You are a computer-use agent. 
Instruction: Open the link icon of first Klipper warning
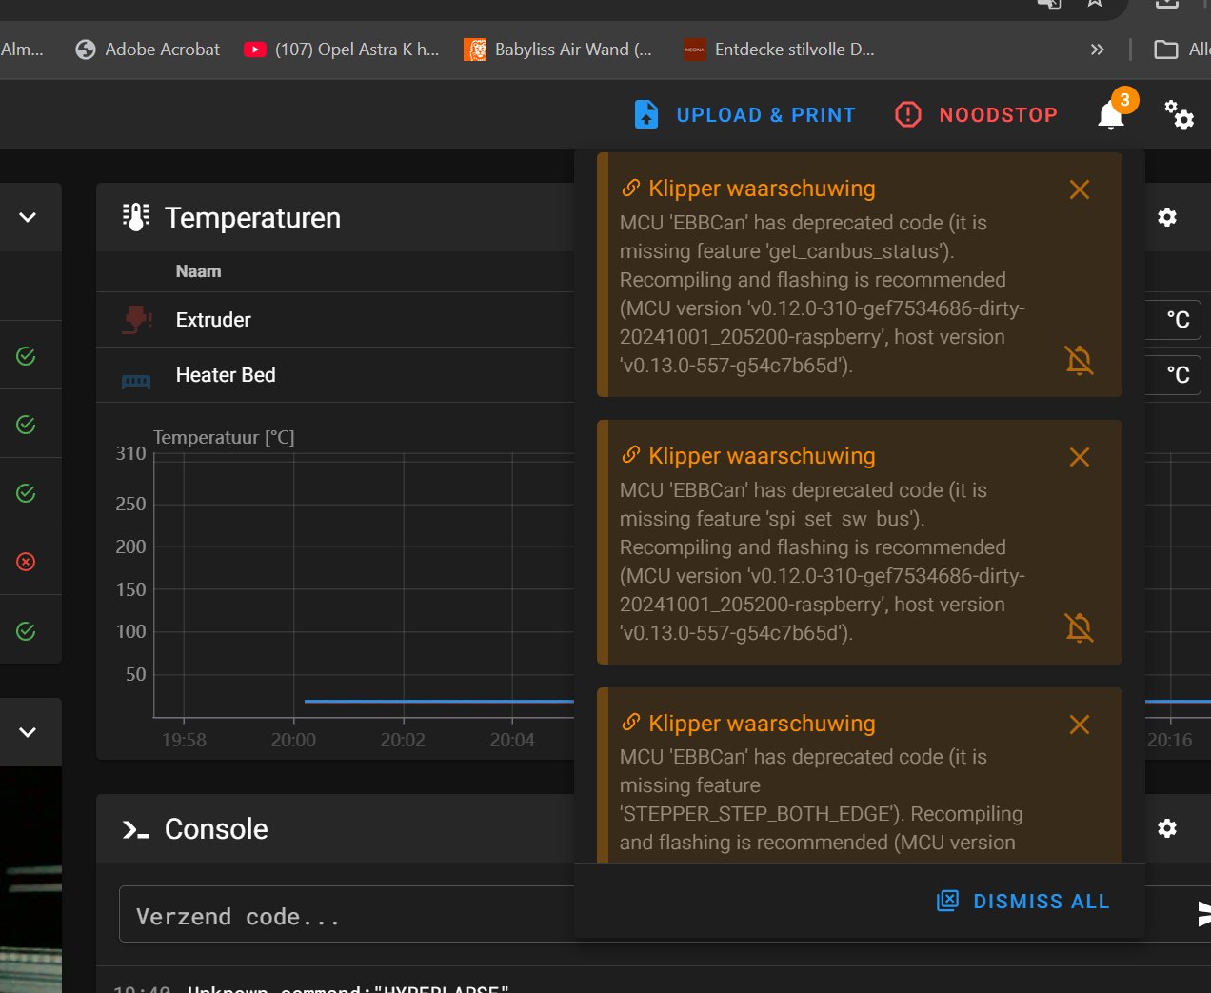[630, 189]
